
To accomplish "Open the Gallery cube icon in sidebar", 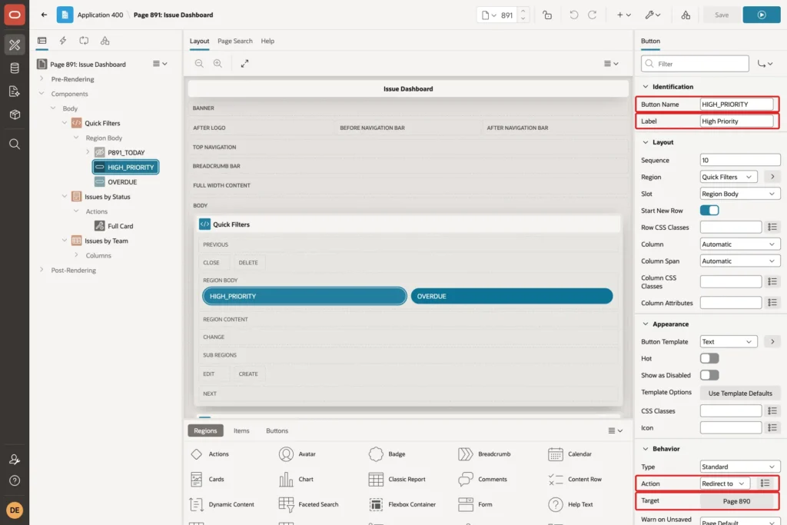I will [x=15, y=115].
